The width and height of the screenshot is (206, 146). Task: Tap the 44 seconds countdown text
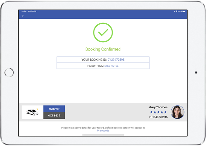coord(103,131)
